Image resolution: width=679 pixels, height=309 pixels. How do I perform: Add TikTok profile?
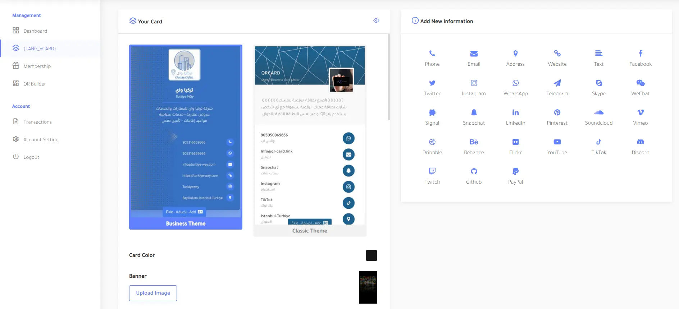pos(599,147)
